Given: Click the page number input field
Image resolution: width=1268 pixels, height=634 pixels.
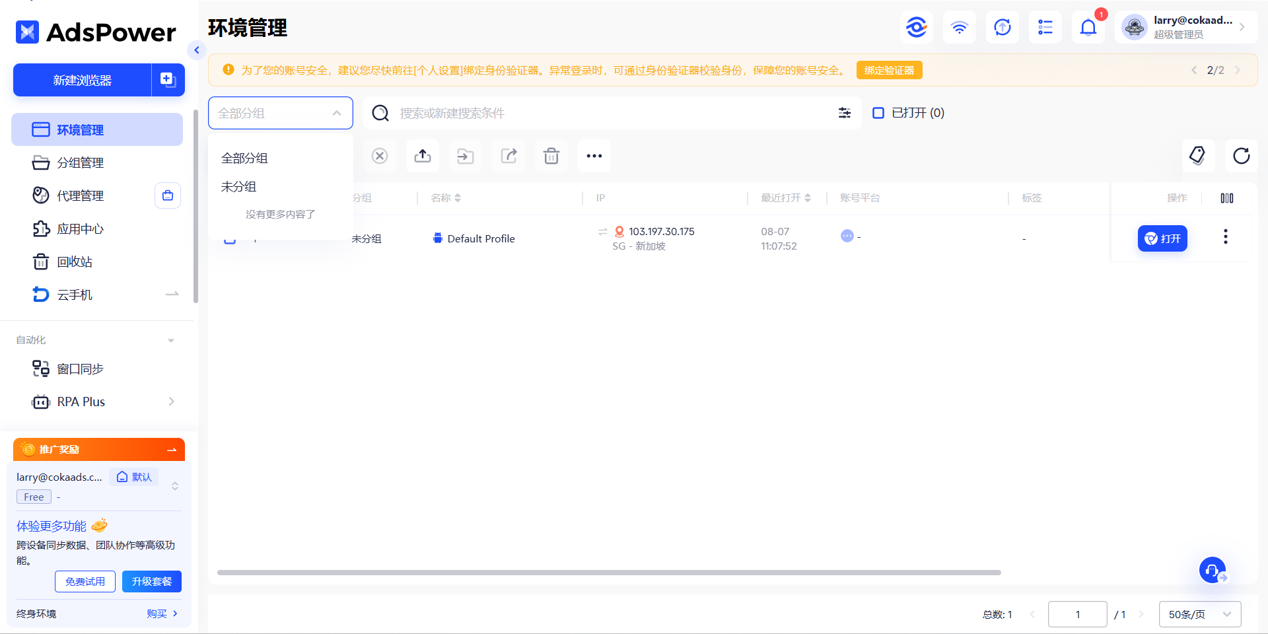Looking at the screenshot, I should click(x=1078, y=614).
